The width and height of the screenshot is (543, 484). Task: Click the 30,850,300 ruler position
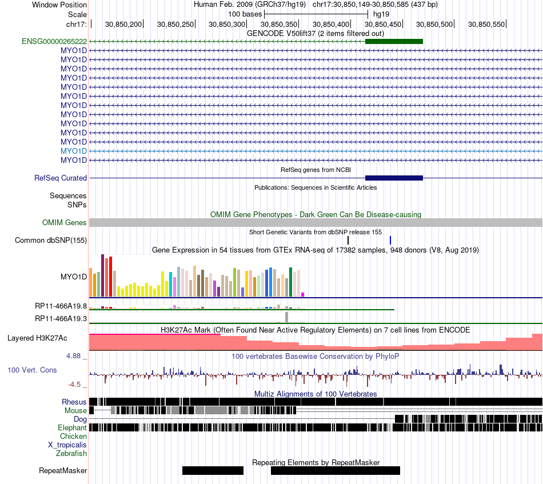click(227, 24)
